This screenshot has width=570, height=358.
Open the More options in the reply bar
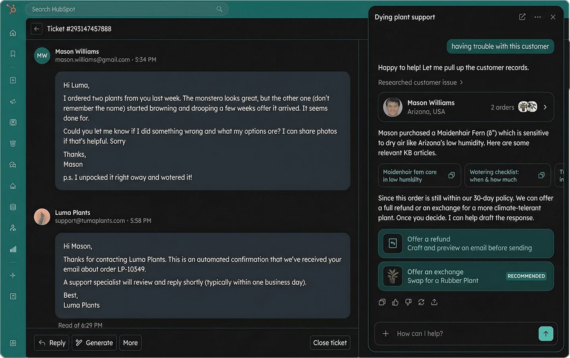click(x=130, y=343)
